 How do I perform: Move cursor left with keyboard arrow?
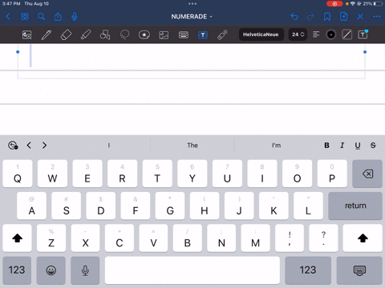coord(29,146)
